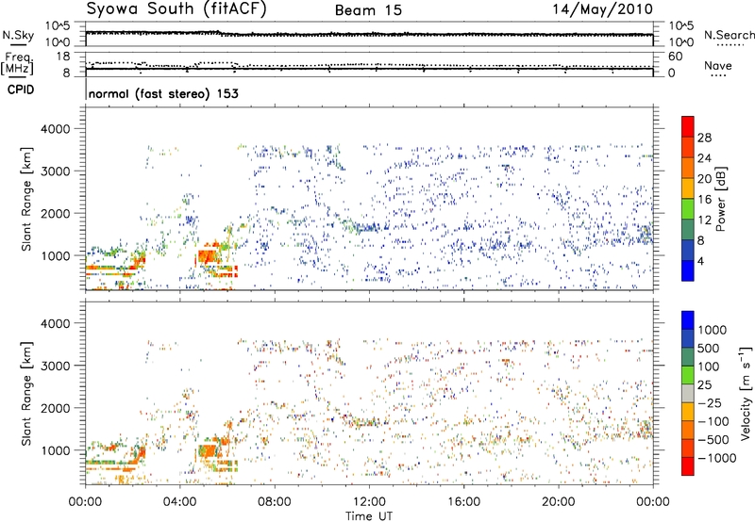The width and height of the screenshot is (755, 522).
Task: Click the '18' tick on frequency axis
Action: click(x=63, y=57)
